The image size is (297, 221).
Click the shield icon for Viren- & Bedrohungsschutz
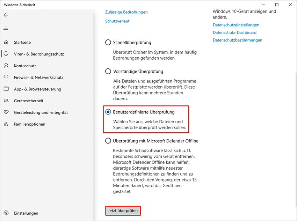coord(6,54)
